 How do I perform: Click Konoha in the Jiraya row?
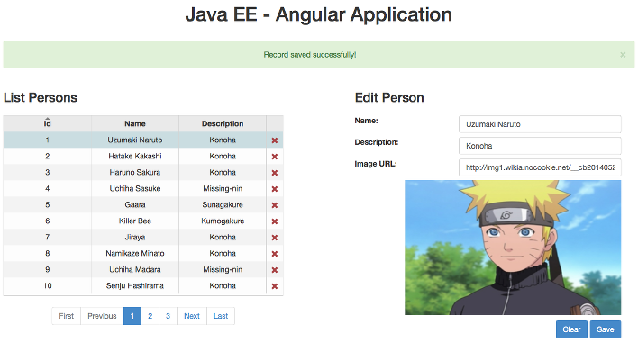[x=223, y=237]
